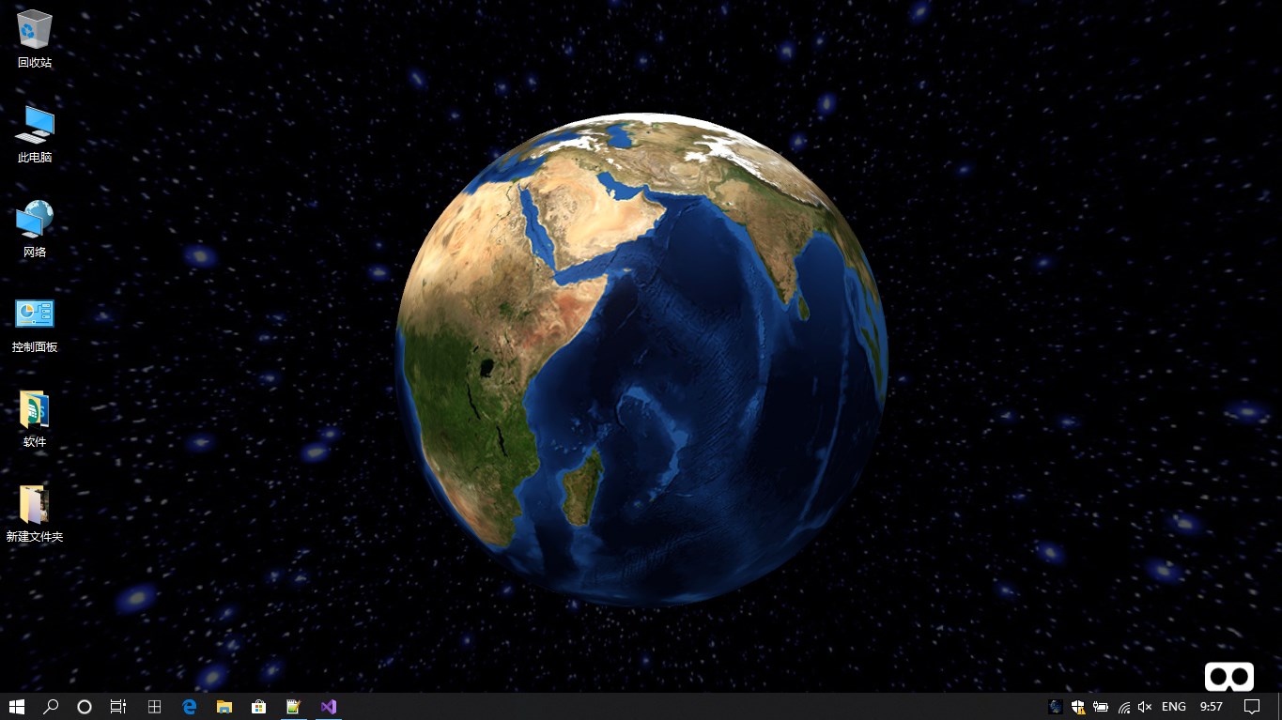Open File Explorer from the taskbar
The height and width of the screenshot is (720, 1282).
(224, 707)
